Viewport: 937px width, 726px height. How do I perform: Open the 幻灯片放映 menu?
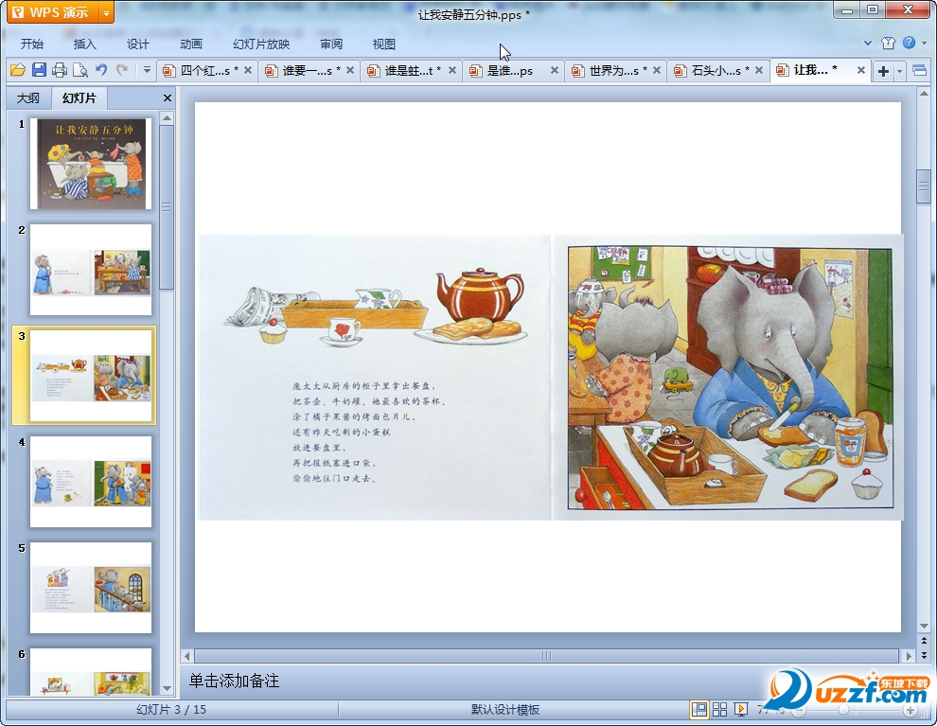(261, 44)
